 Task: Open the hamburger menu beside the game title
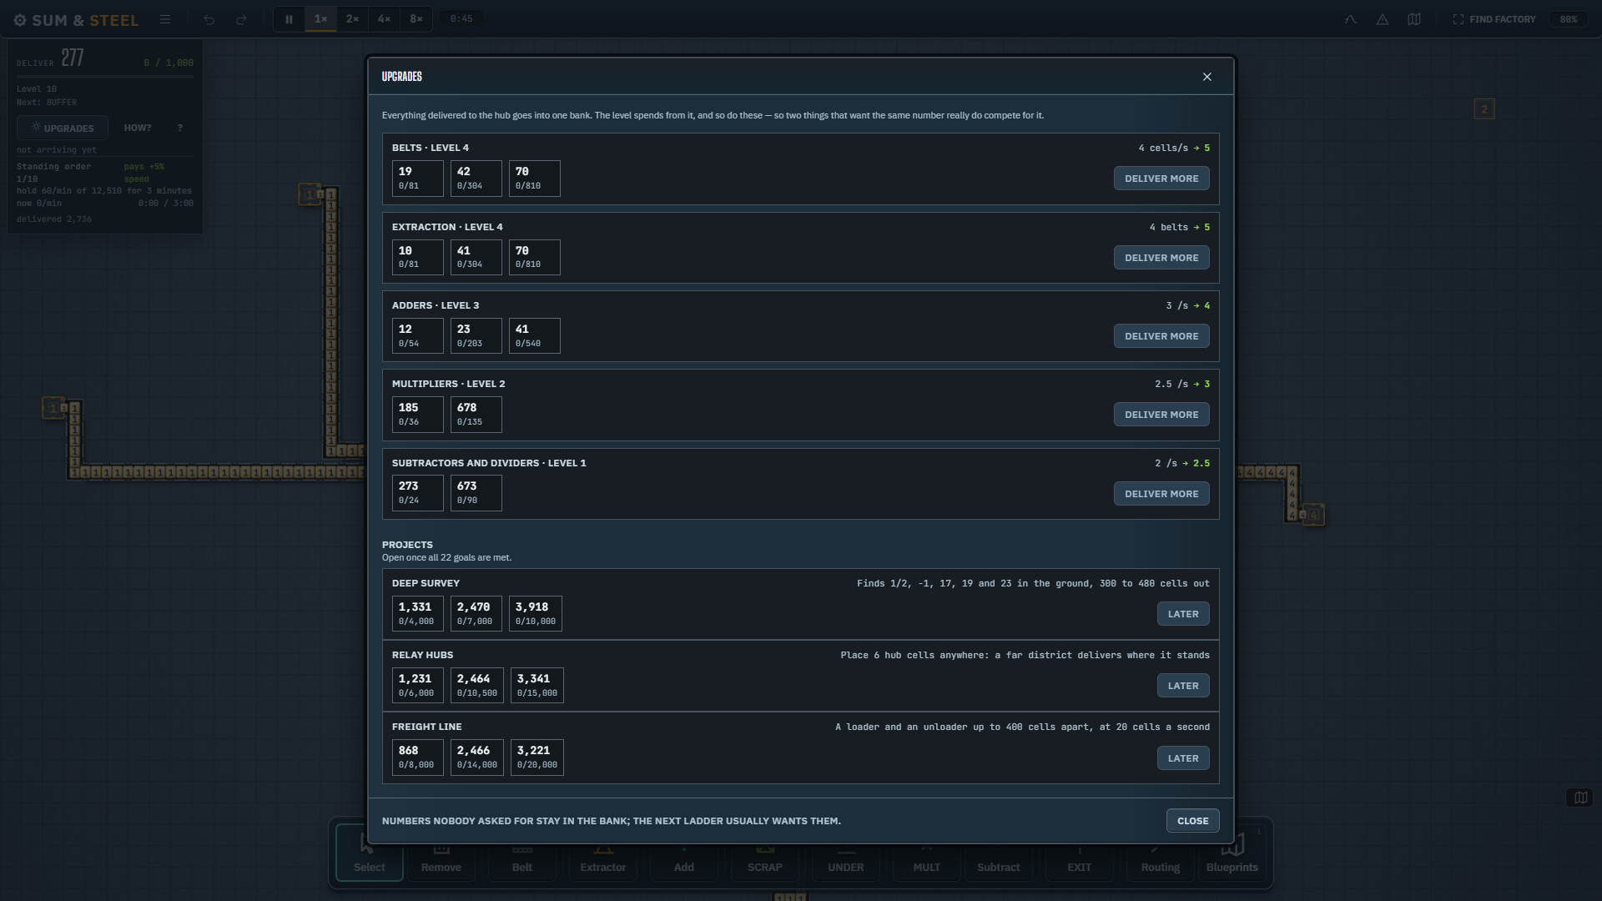(165, 19)
